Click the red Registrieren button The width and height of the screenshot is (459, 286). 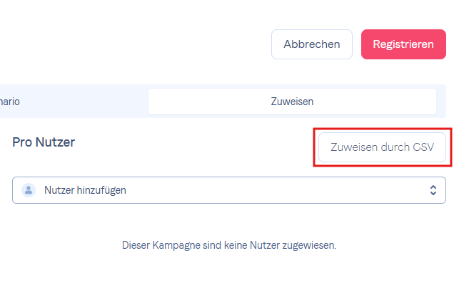(403, 44)
